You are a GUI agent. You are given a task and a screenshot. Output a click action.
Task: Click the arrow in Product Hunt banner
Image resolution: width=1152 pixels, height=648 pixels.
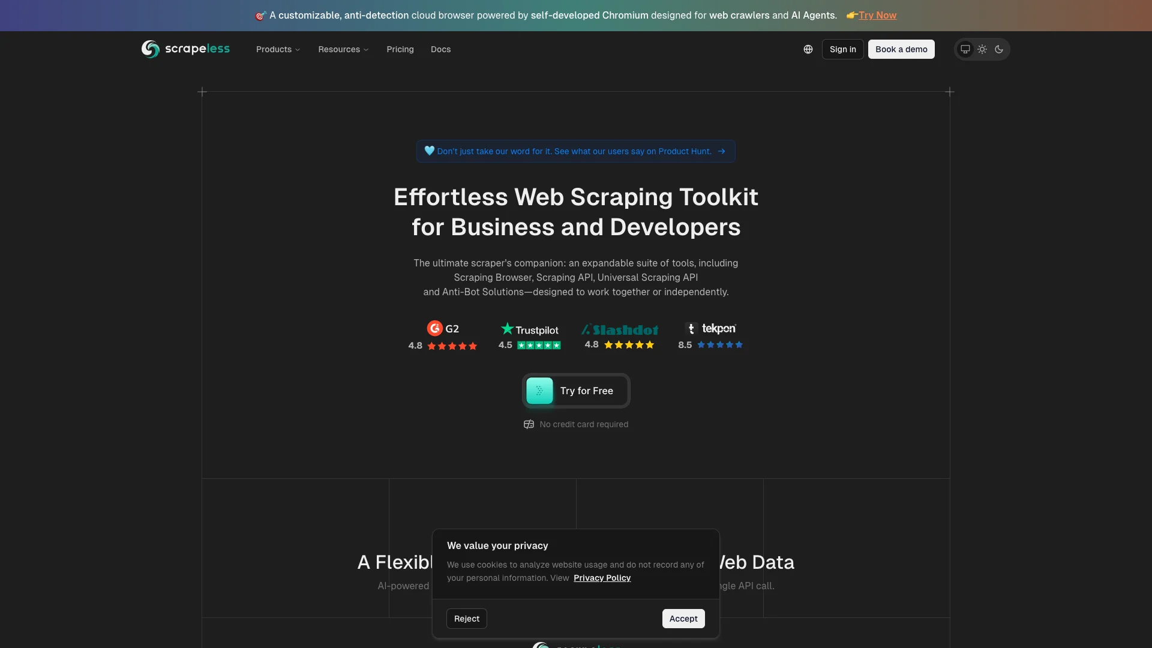(x=722, y=151)
